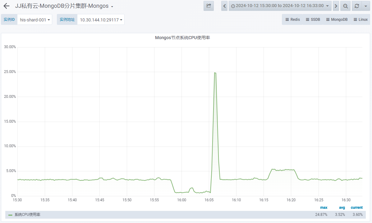This screenshot has height=223, width=372.
Task: Expand the his-shard-001 instance ID dropdown
Action: pyautogui.click(x=34, y=20)
